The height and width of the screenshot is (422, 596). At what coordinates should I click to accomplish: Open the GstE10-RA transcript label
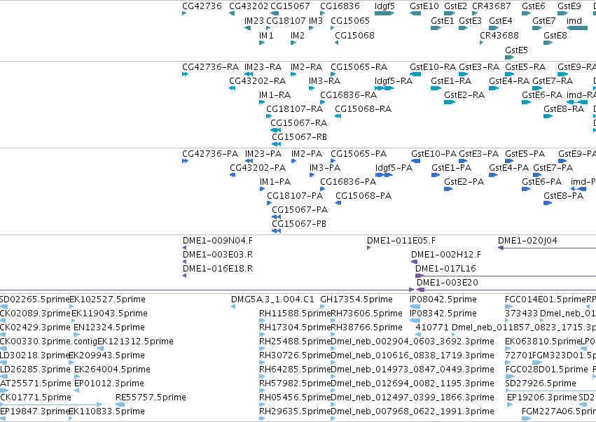pyautogui.click(x=433, y=67)
